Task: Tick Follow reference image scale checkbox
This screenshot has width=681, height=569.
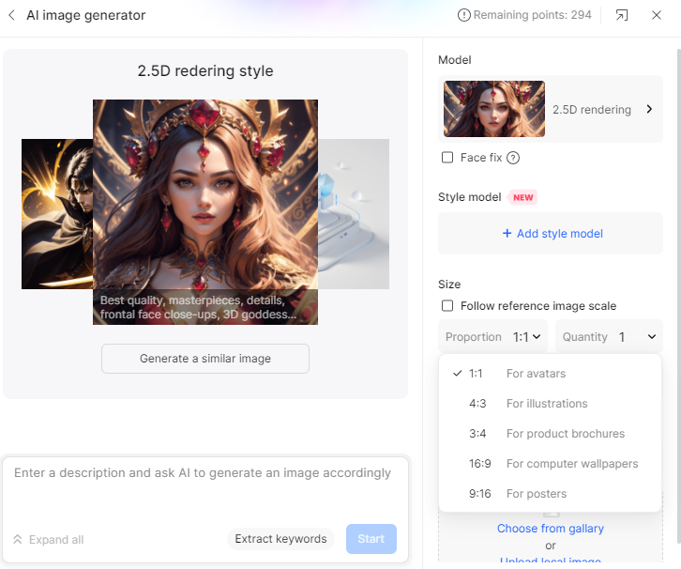Action: [x=447, y=305]
